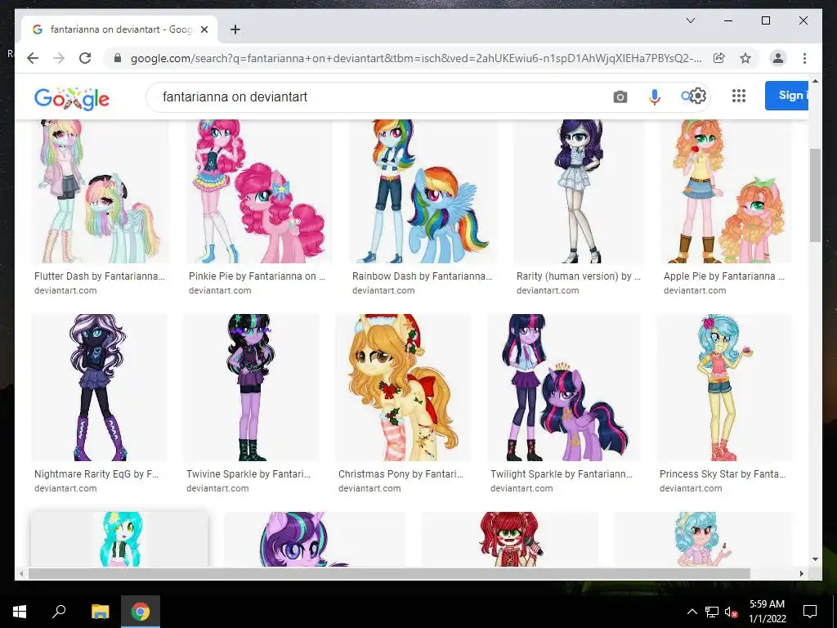Click the Sign in button
Image resolution: width=837 pixels, height=628 pixels.
[x=787, y=96]
